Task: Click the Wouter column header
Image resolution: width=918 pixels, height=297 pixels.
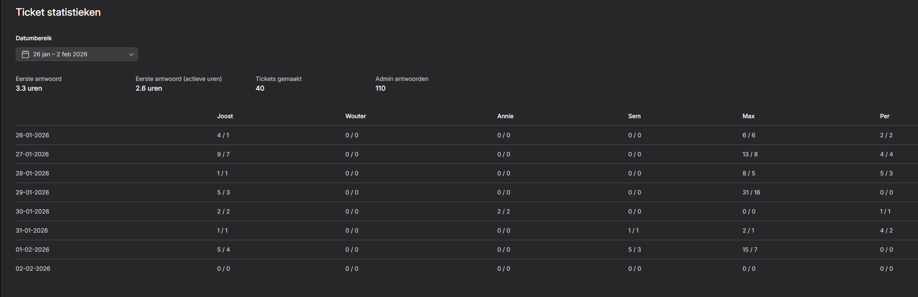Action: point(356,116)
